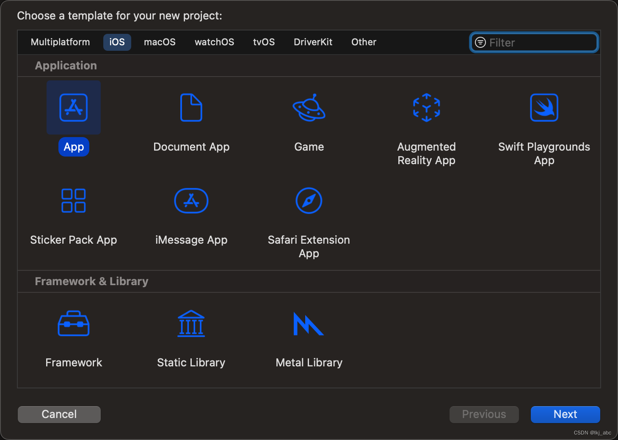618x440 pixels.
Task: Choose the Static Library icon
Action: pyautogui.click(x=191, y=324)
